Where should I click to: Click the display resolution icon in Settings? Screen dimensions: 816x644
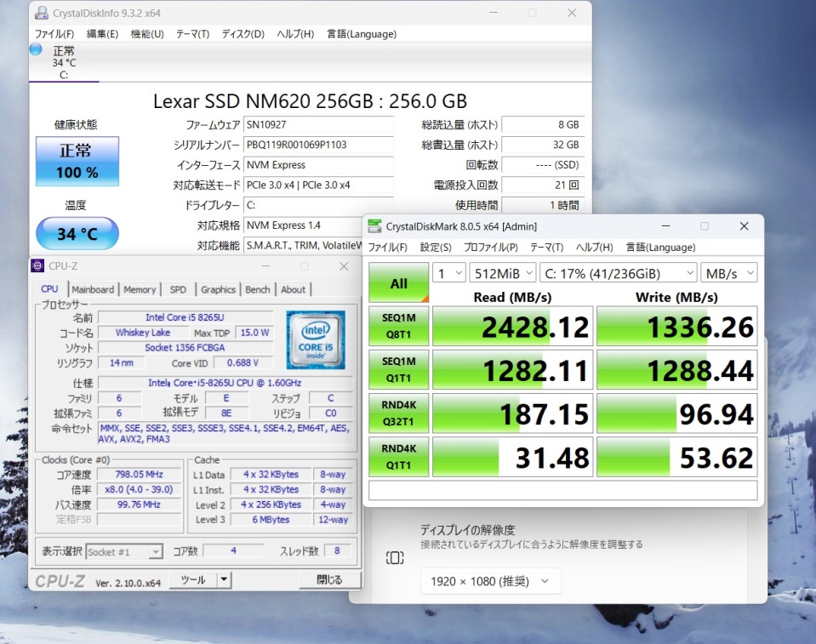click(x=395, y=558)
